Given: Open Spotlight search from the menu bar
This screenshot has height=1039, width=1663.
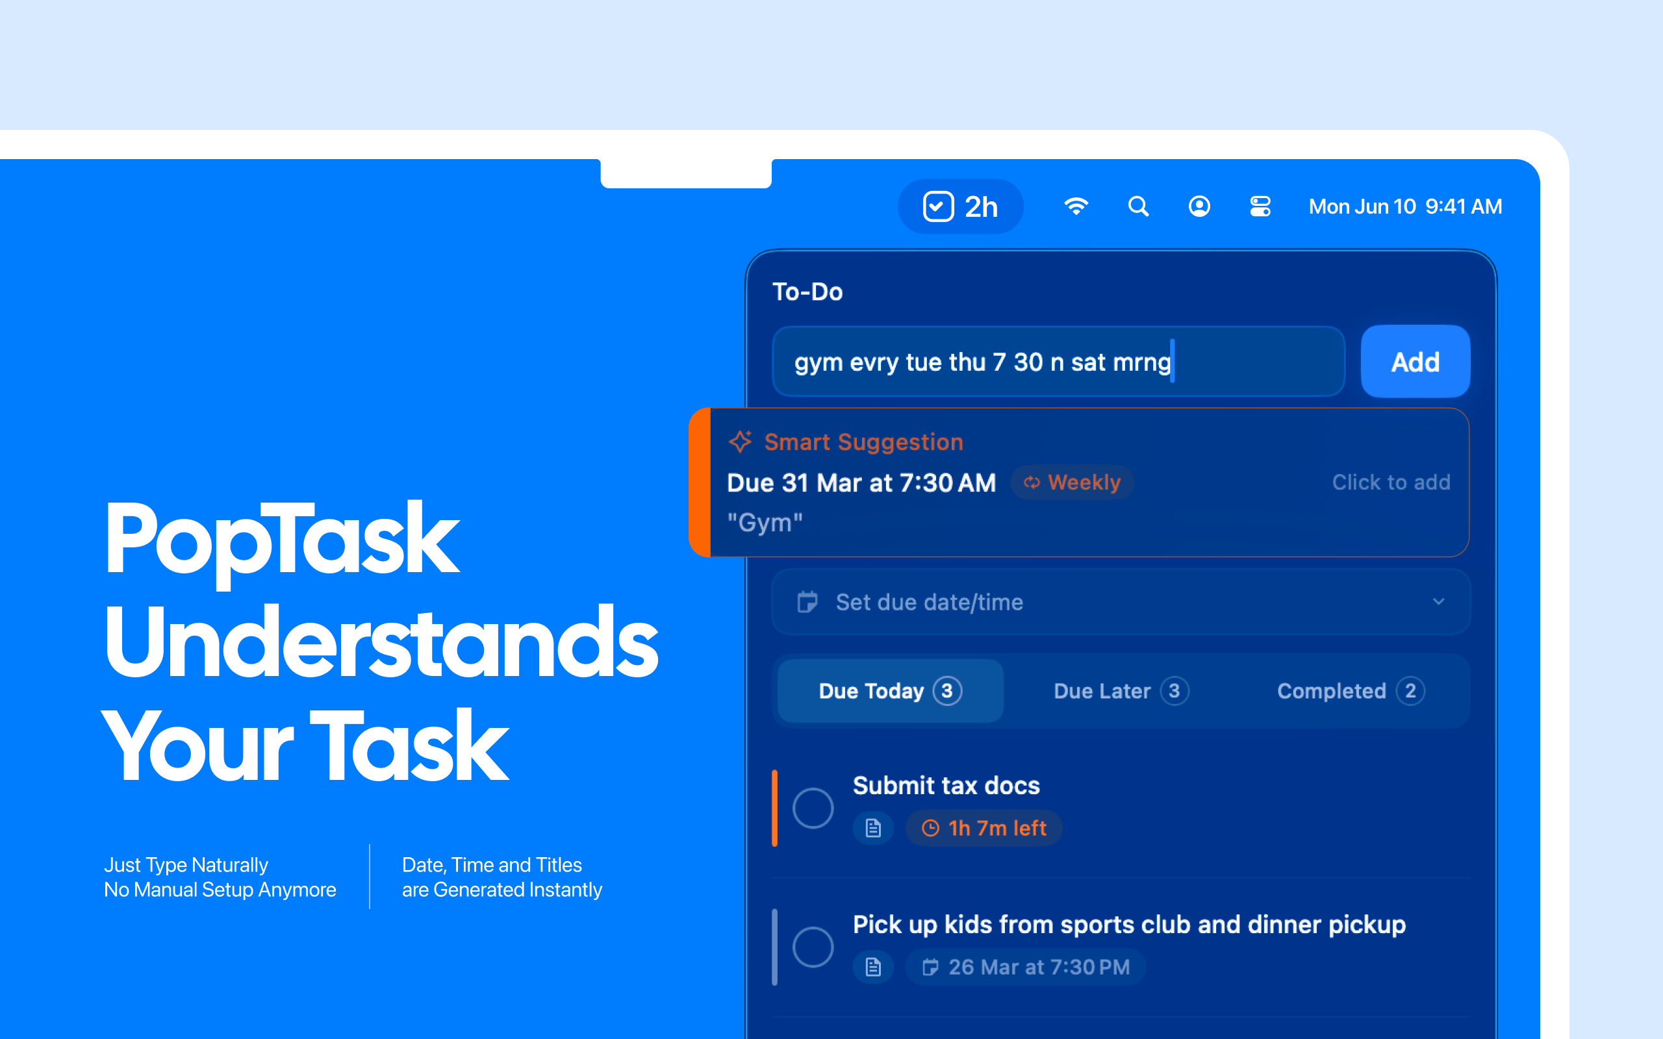Looking at the screenshot, I should click(1137, 205).
